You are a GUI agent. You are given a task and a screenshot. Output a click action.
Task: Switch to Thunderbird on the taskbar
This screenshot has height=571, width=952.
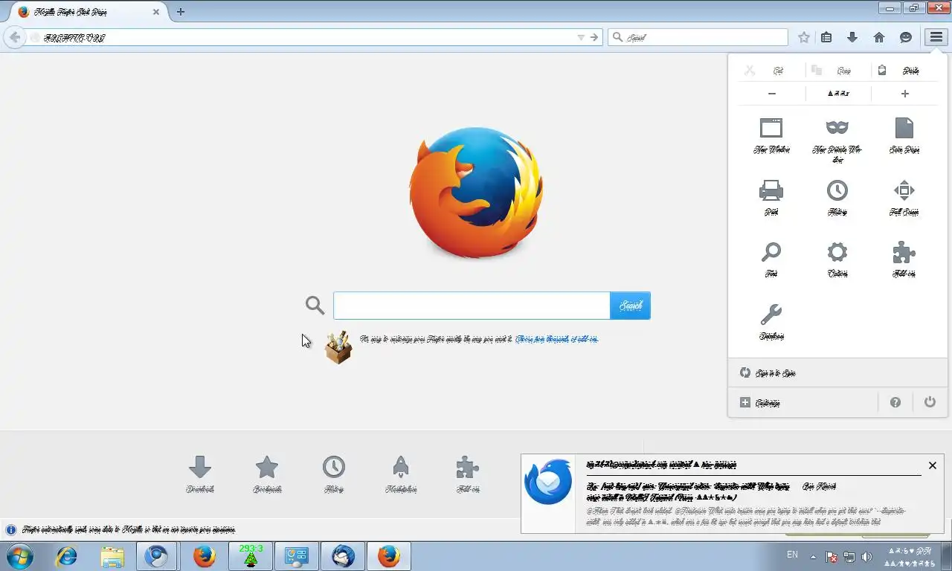click(x=343, y=556)
